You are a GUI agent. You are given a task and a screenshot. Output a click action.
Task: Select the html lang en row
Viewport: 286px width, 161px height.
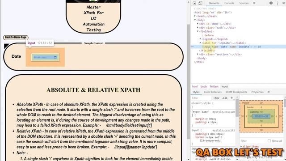[x=213, y=13]
